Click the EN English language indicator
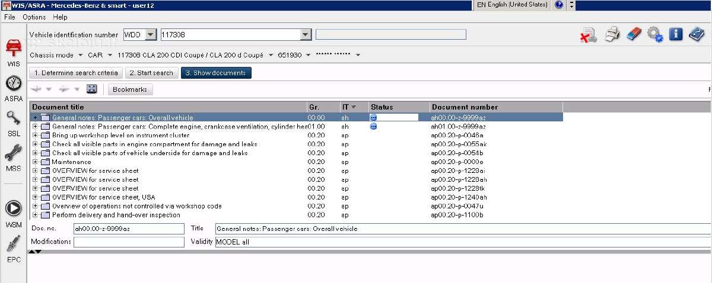 click(511, 5)
